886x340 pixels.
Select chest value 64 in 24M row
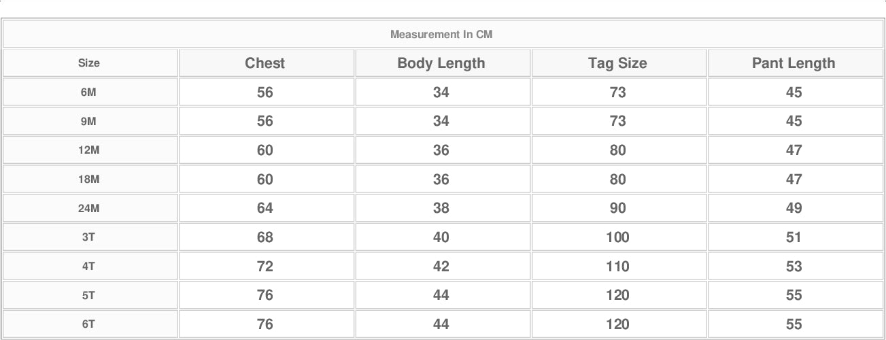[x=265, y=208]
